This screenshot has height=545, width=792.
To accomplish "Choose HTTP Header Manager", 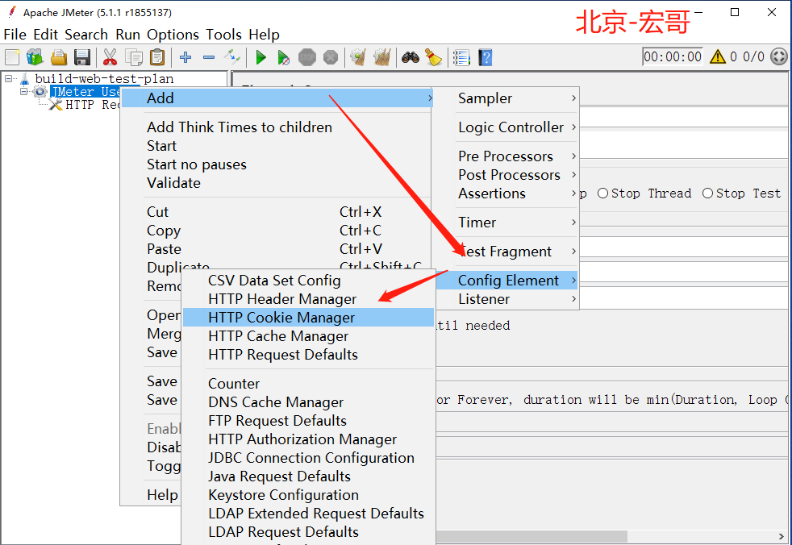I will [308, 299].
